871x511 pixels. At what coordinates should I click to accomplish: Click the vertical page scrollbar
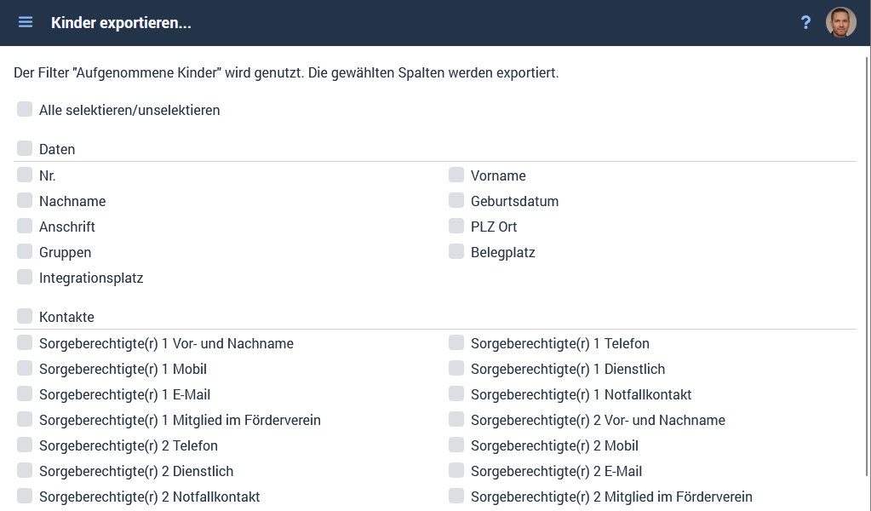(868, 267)
